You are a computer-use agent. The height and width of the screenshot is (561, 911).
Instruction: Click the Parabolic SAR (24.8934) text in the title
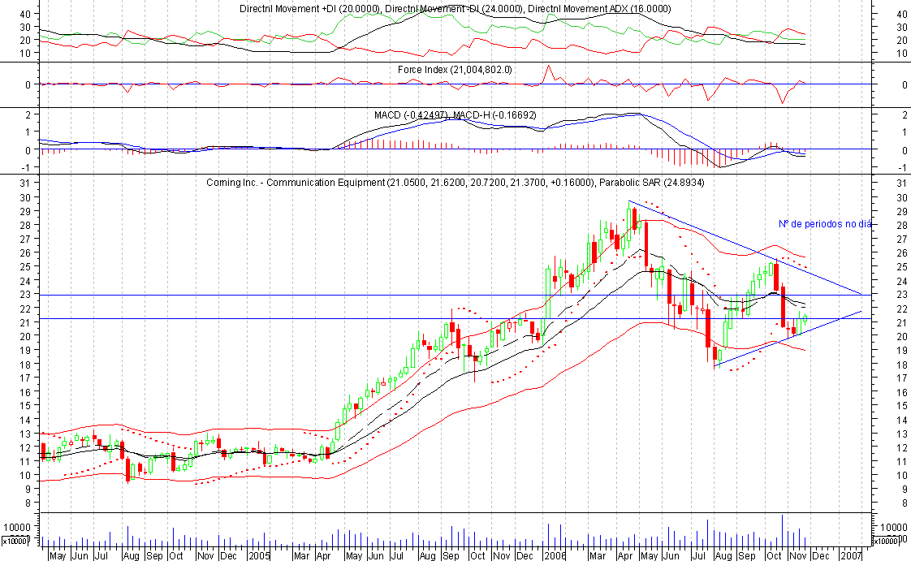tap(651, 183)
